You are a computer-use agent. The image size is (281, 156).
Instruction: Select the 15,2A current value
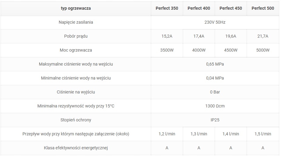coord(167,36)
